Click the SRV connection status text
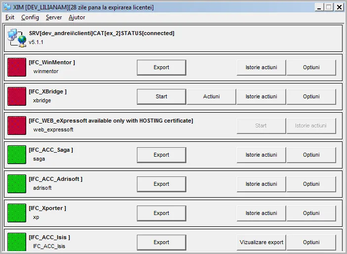 [101, 34]
